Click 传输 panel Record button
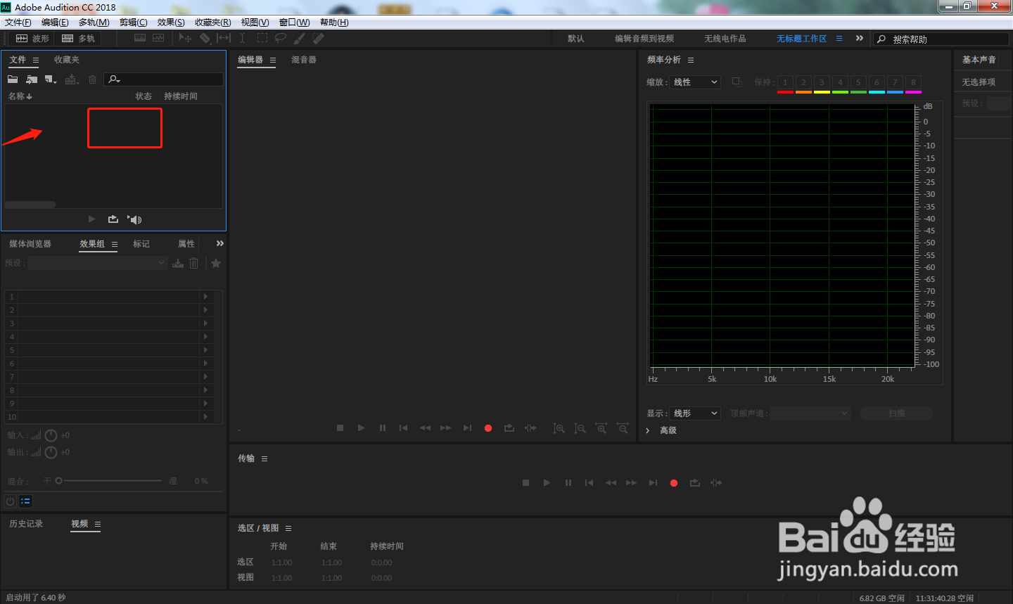Screen dimensions: 1013x604 [674, 483]
